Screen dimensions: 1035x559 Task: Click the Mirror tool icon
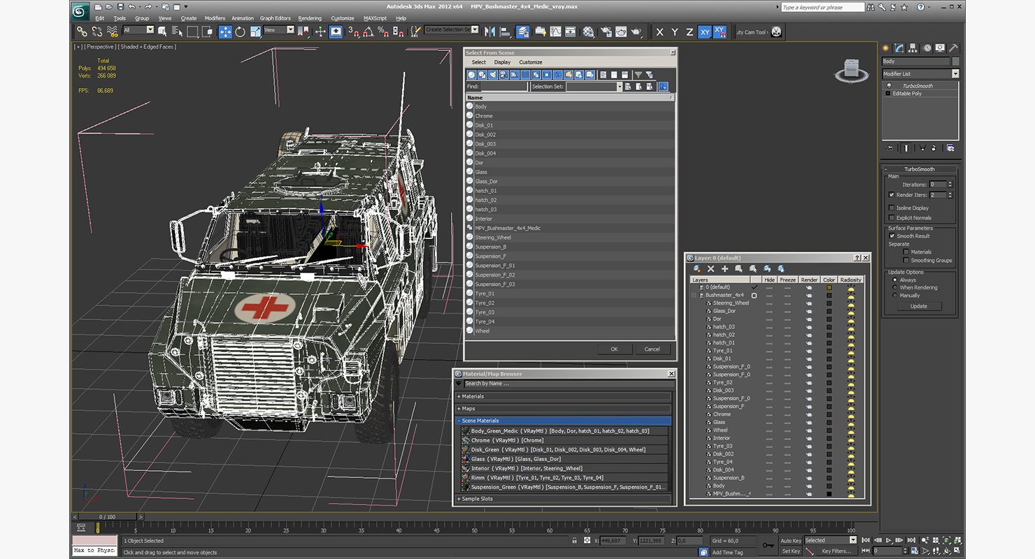[490, 31]
